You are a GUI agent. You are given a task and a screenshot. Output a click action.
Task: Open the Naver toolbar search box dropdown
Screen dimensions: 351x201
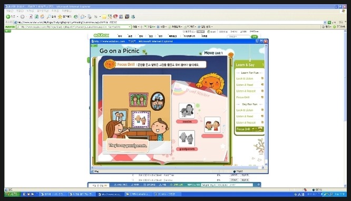coord(130,27)
